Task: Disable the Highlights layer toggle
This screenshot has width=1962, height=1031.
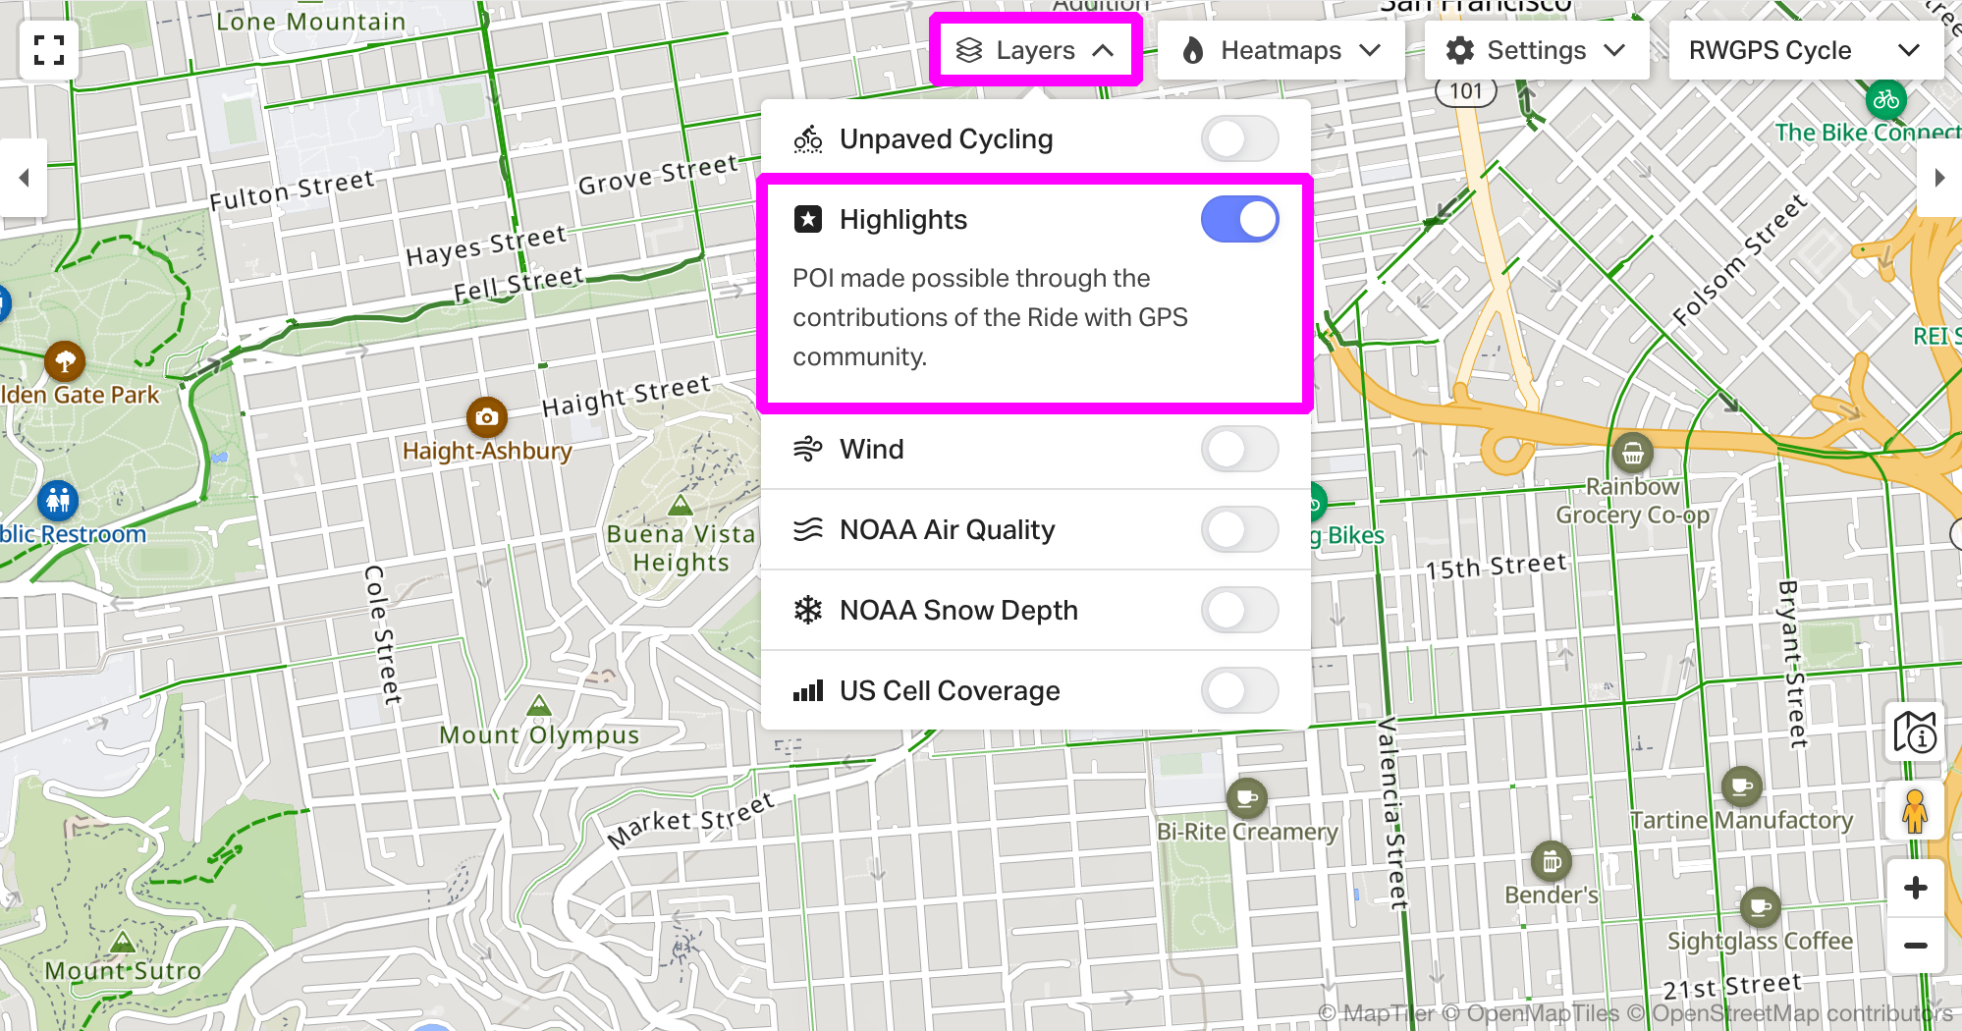Action: coord(1239,219)
